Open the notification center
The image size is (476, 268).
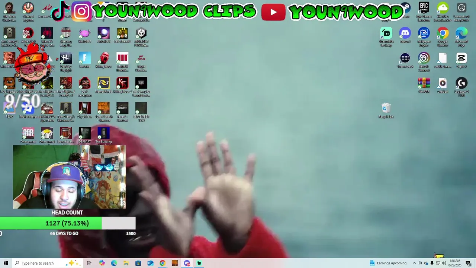468,263
